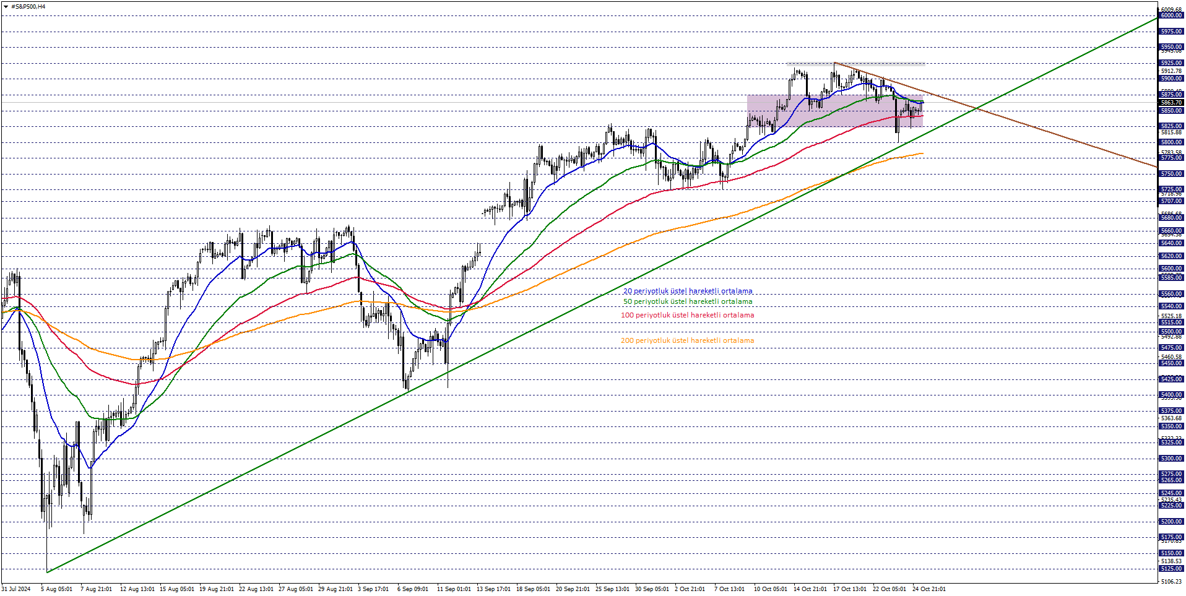Click the 5400.00 level price tag
This screenshot has width=1186, height=596.
click(x=1171, y=395)
